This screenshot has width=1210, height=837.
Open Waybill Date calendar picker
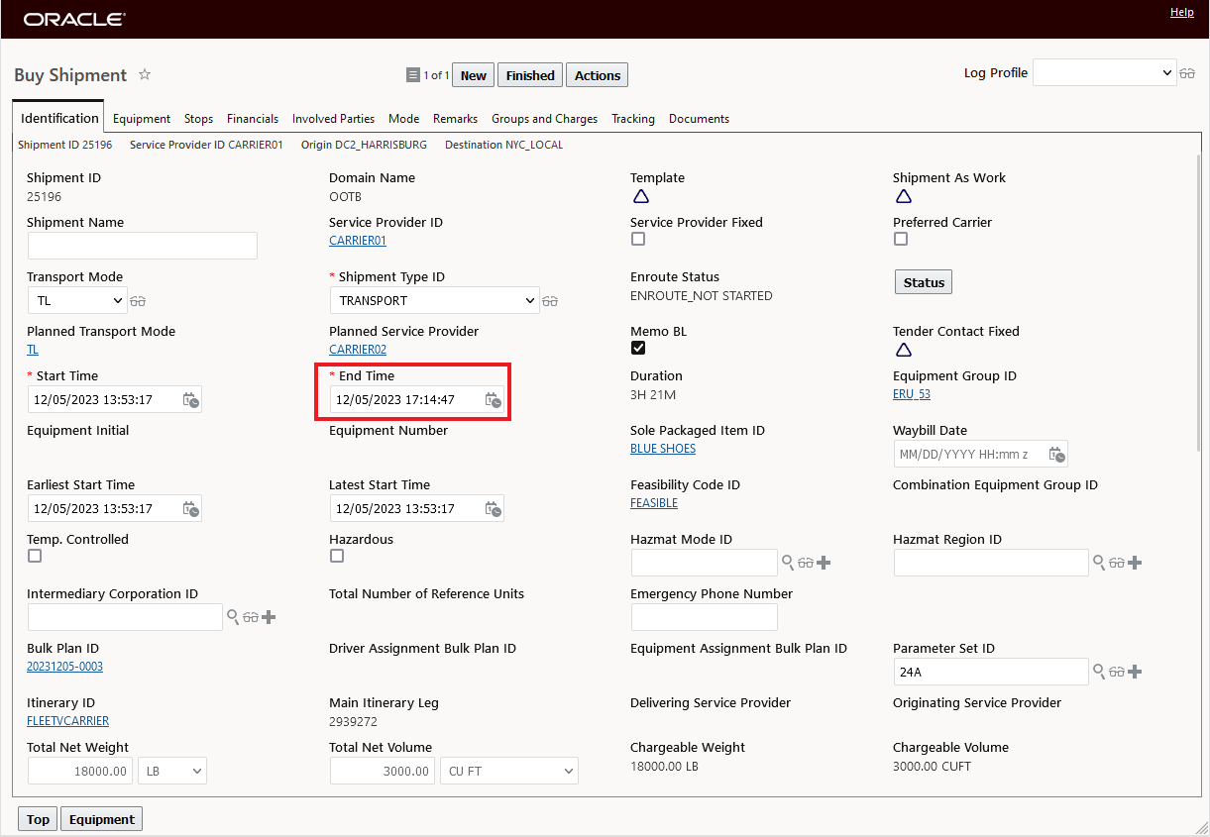1057,455
